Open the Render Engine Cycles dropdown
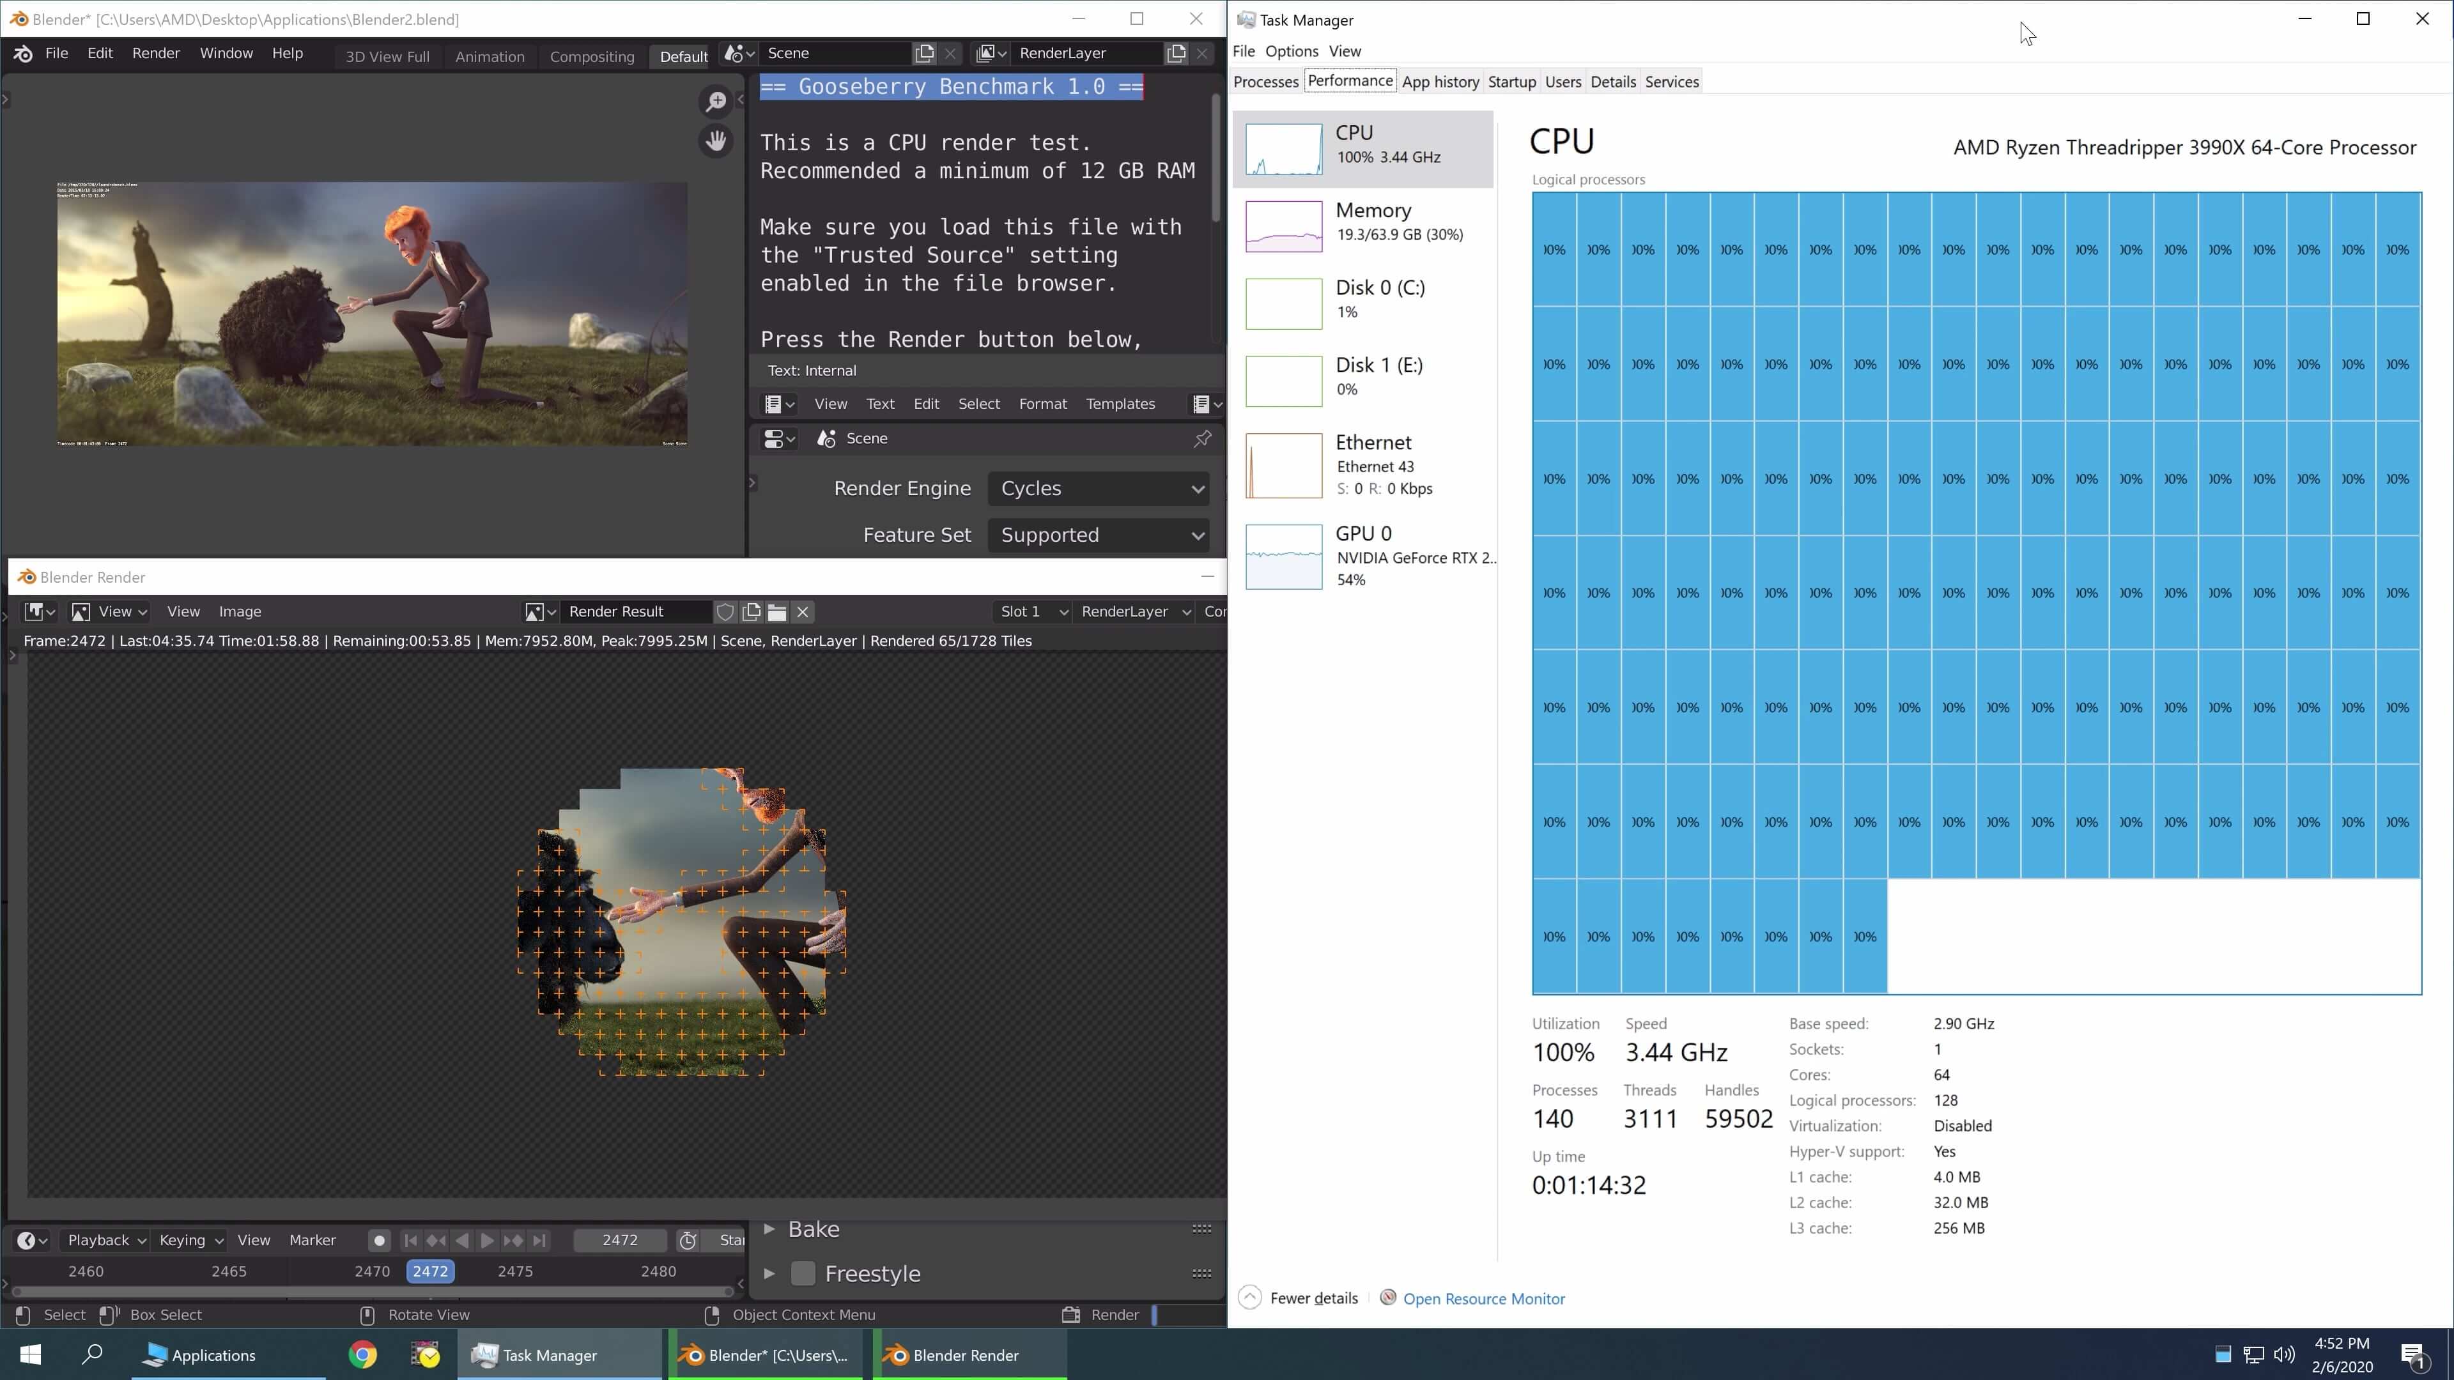 1099,489
